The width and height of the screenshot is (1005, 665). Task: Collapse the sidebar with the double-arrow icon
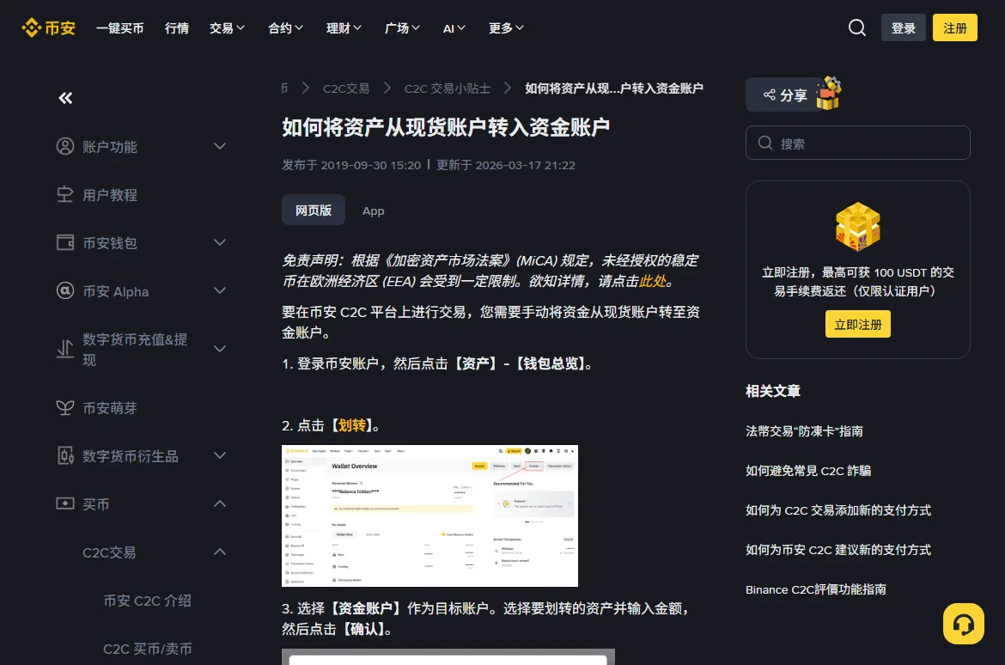pyautogui.click(x=65, y=97)
